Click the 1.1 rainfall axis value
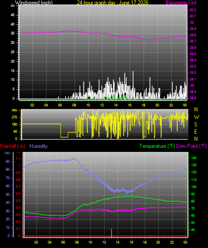 tap(18, 159)
